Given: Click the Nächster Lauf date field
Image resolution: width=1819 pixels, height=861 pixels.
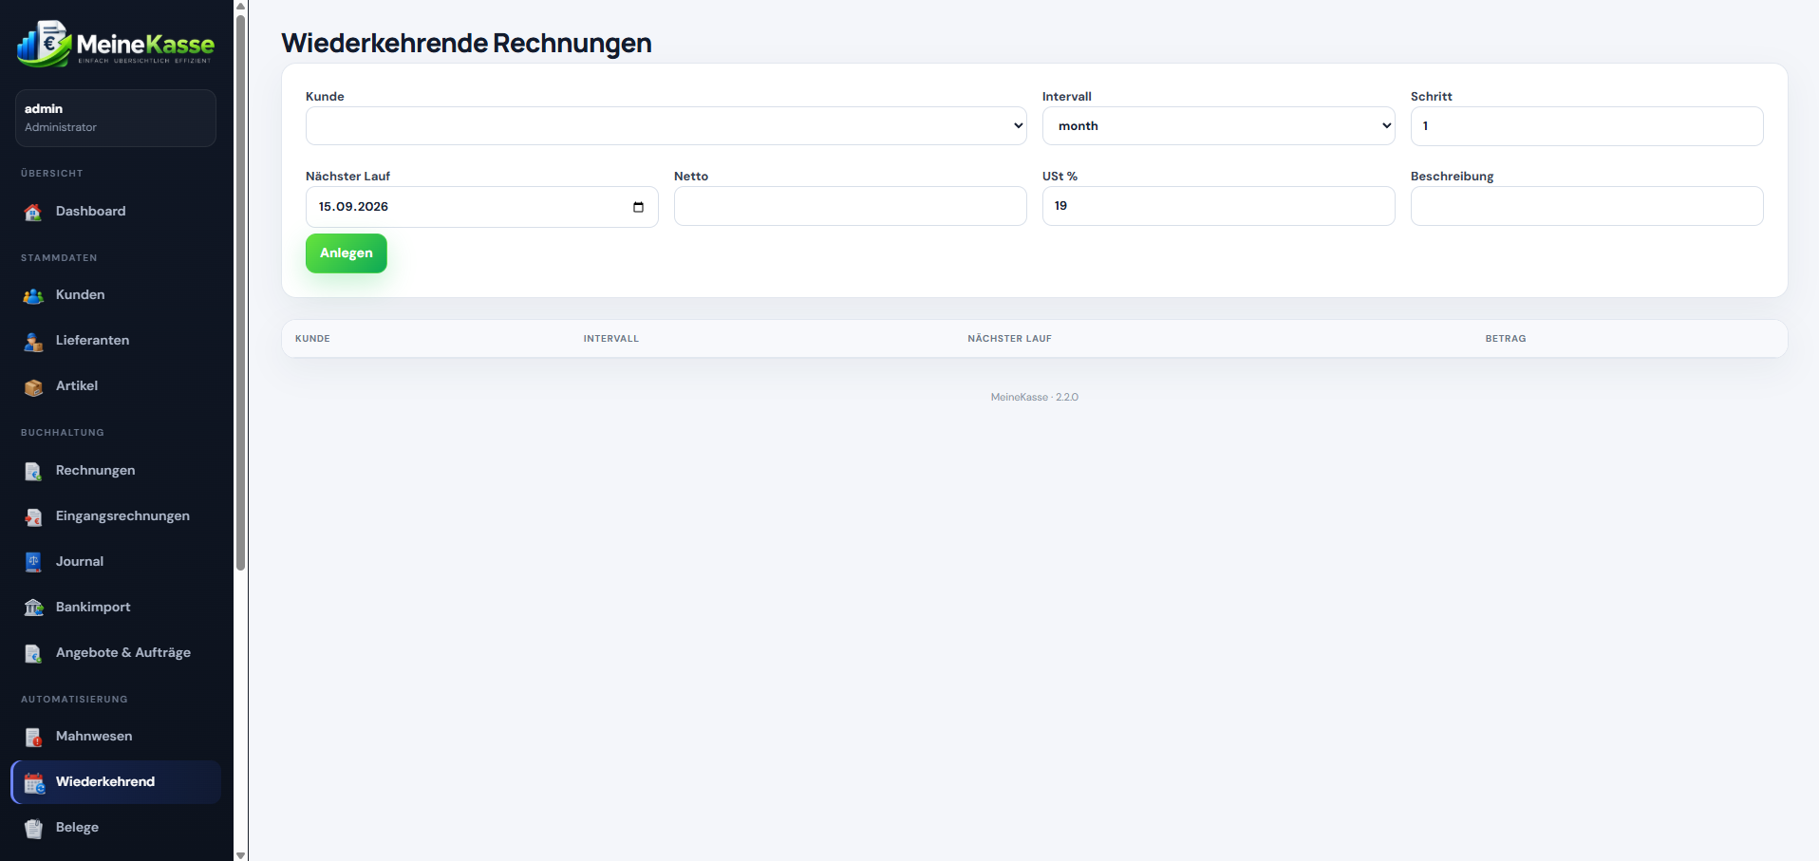Looking at the screenshot, I should click(x=481, y=207).
